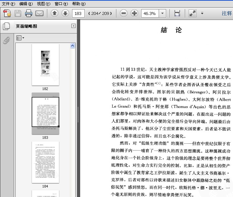Click the save floppy disk icon
Viewport: 233px width, 197px height.
[18, 13]
